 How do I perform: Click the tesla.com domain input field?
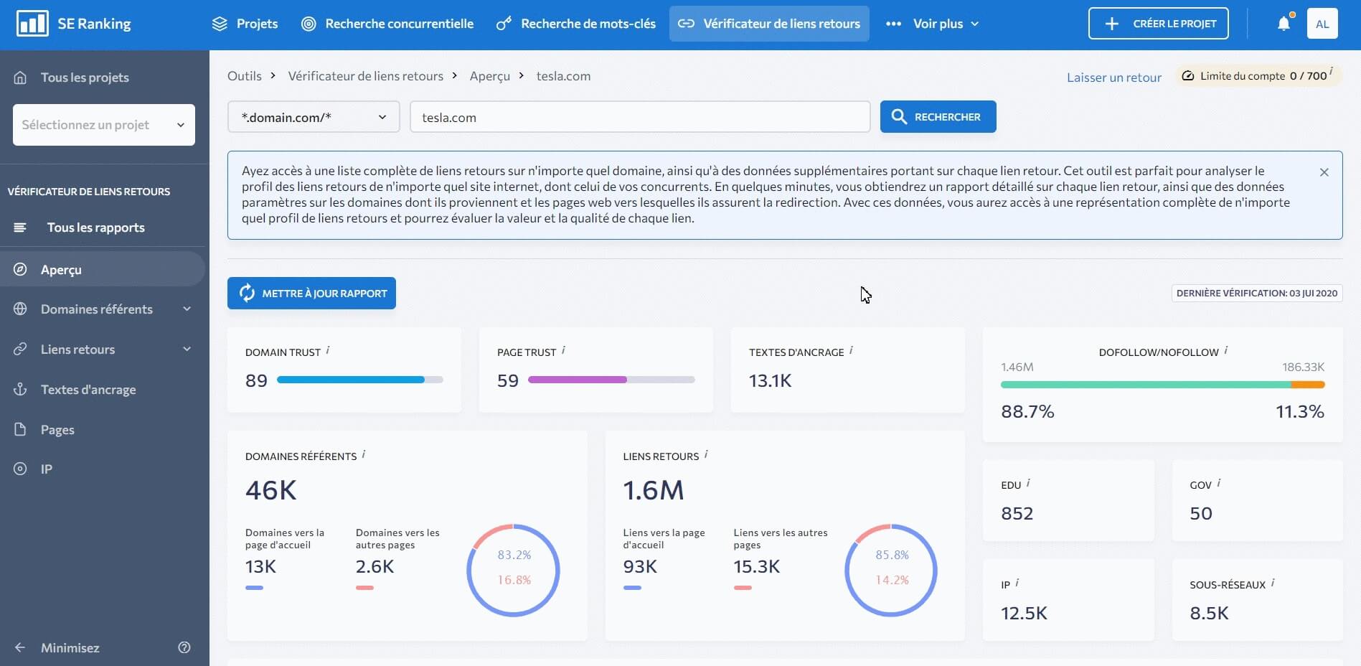click(640, 117)
